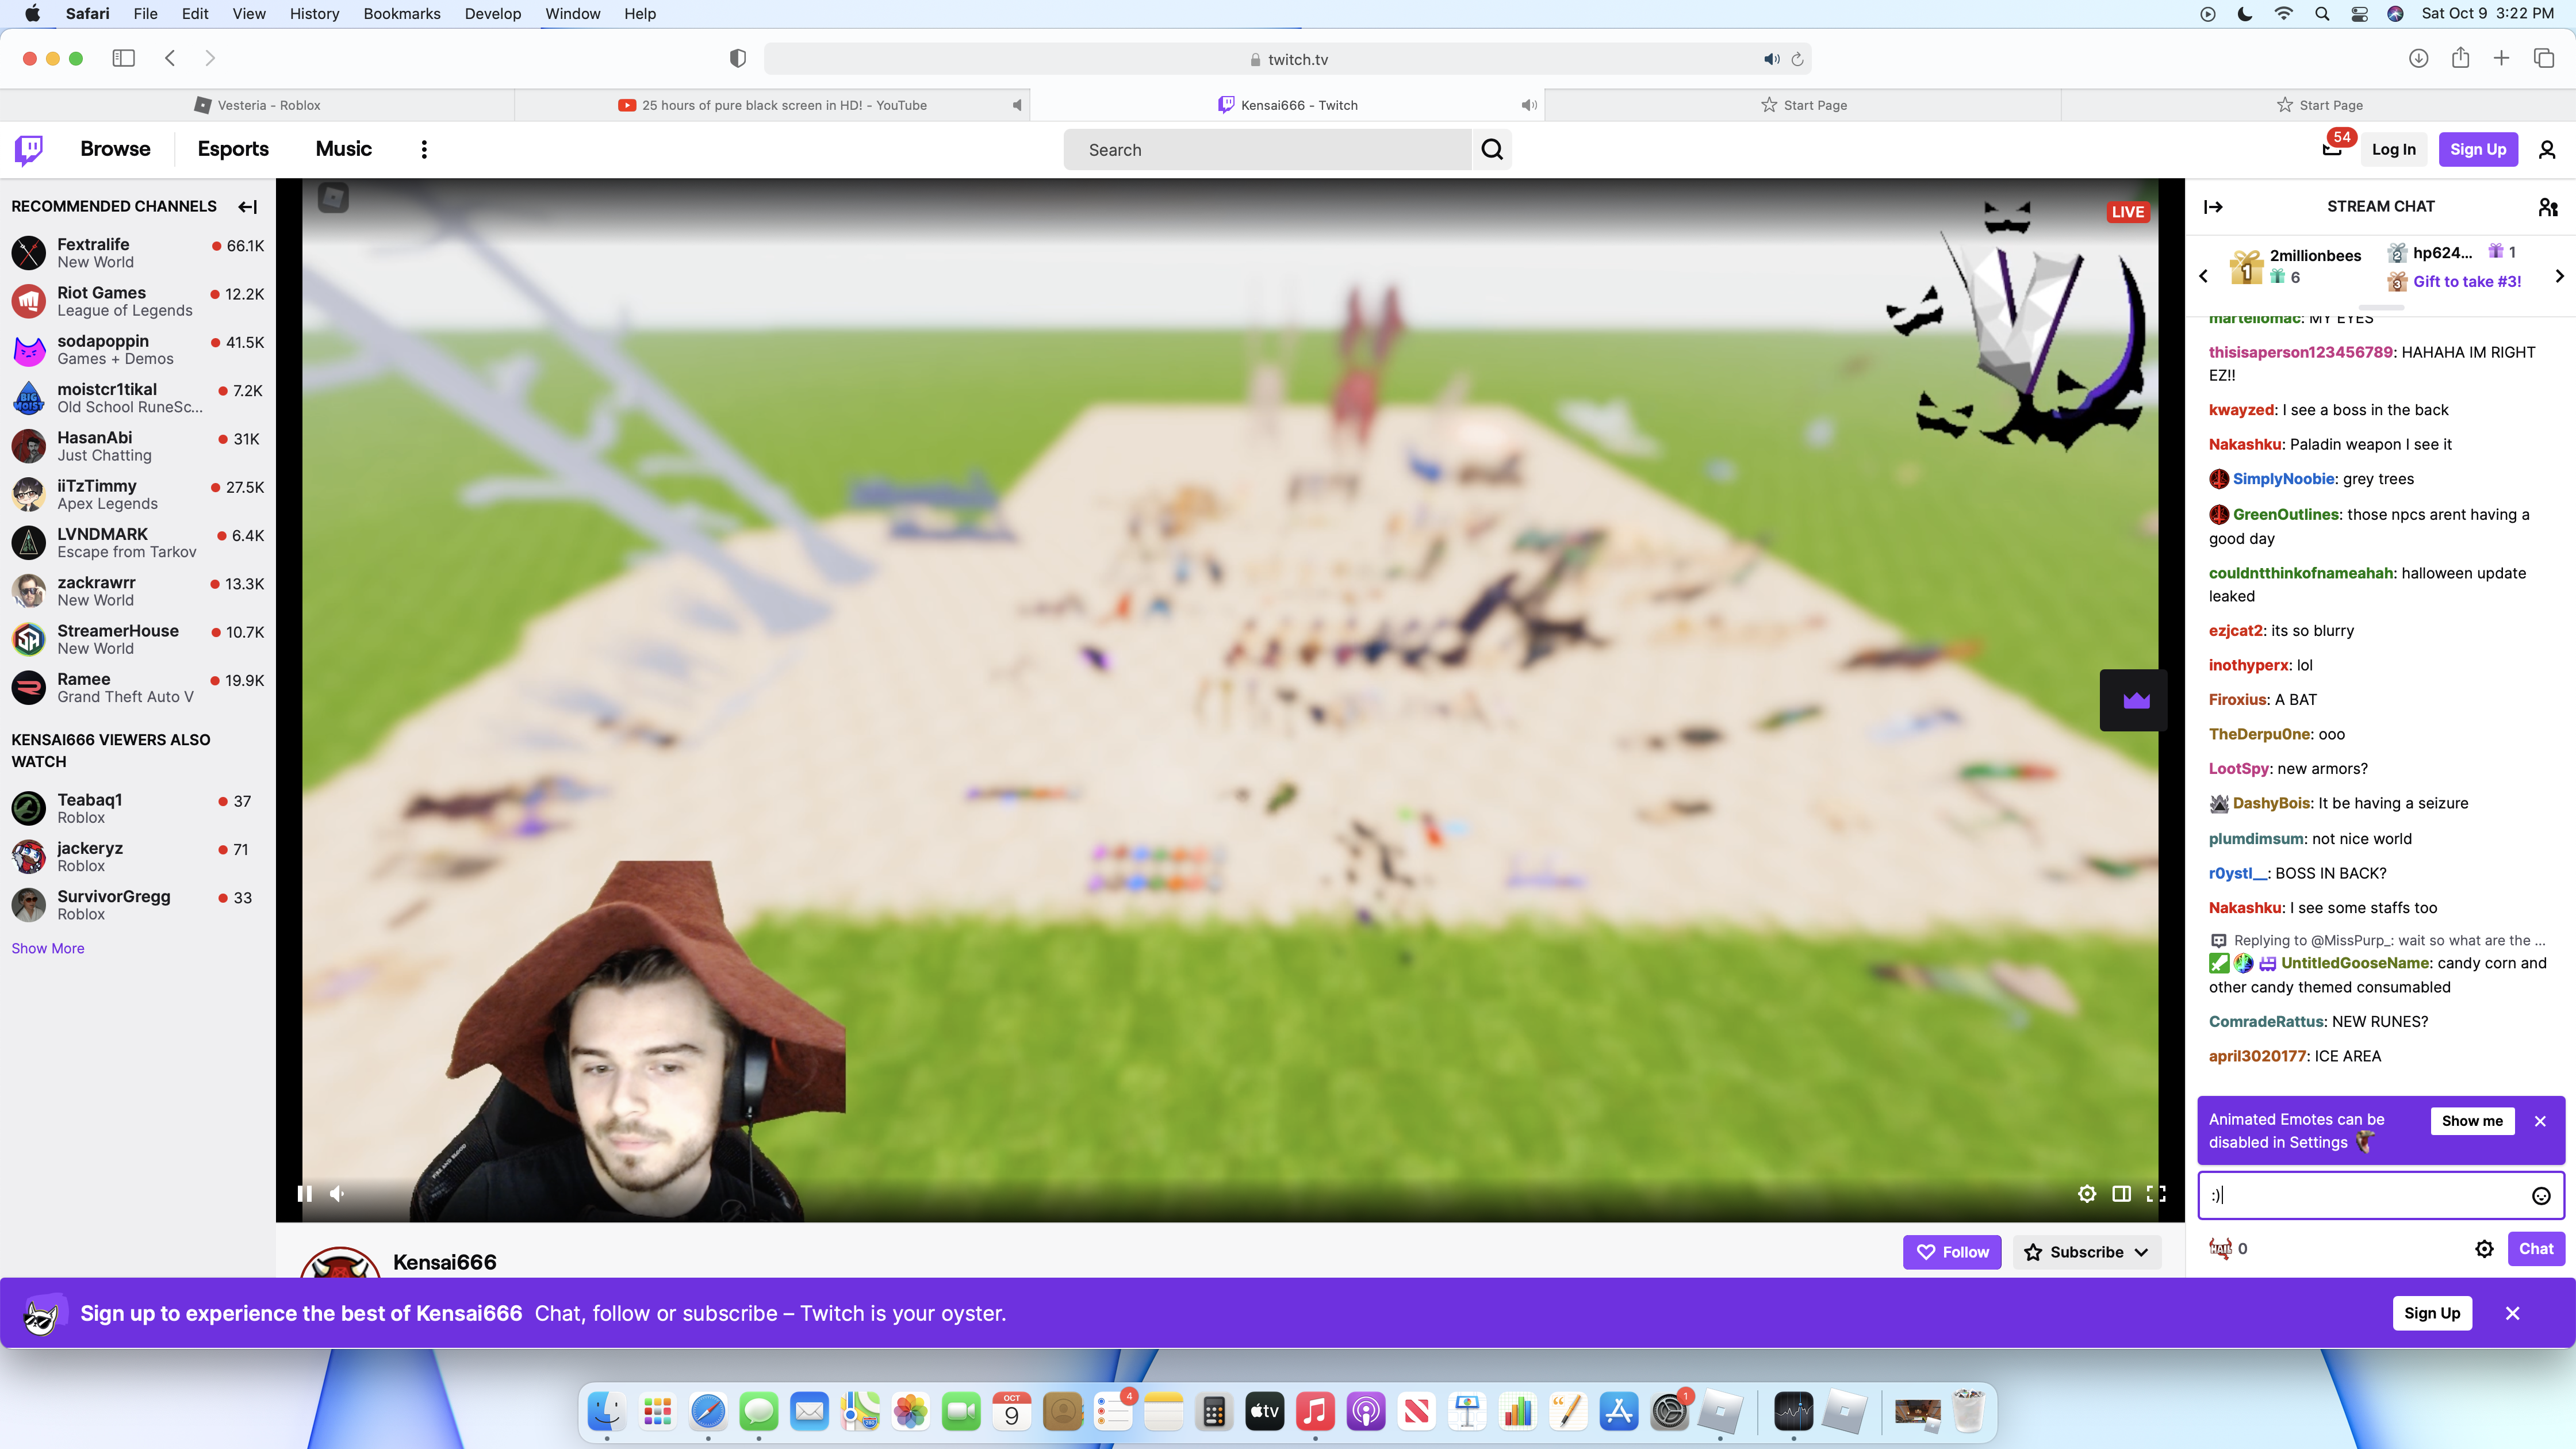Mute audio on the Kensai666 Twitch tab

tap(1529, 105)
